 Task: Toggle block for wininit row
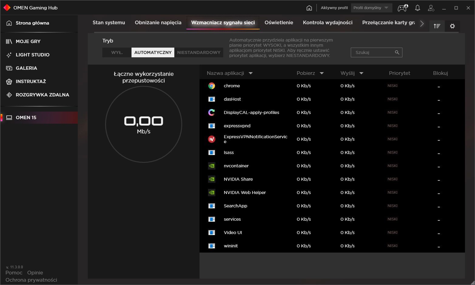(x=439, y=247)
